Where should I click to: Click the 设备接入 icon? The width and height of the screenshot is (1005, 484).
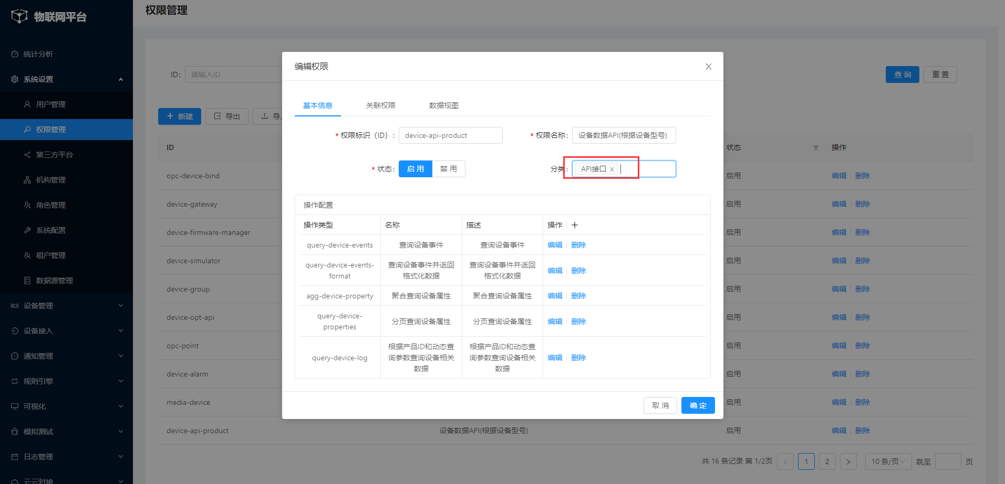tap(15, 331)
